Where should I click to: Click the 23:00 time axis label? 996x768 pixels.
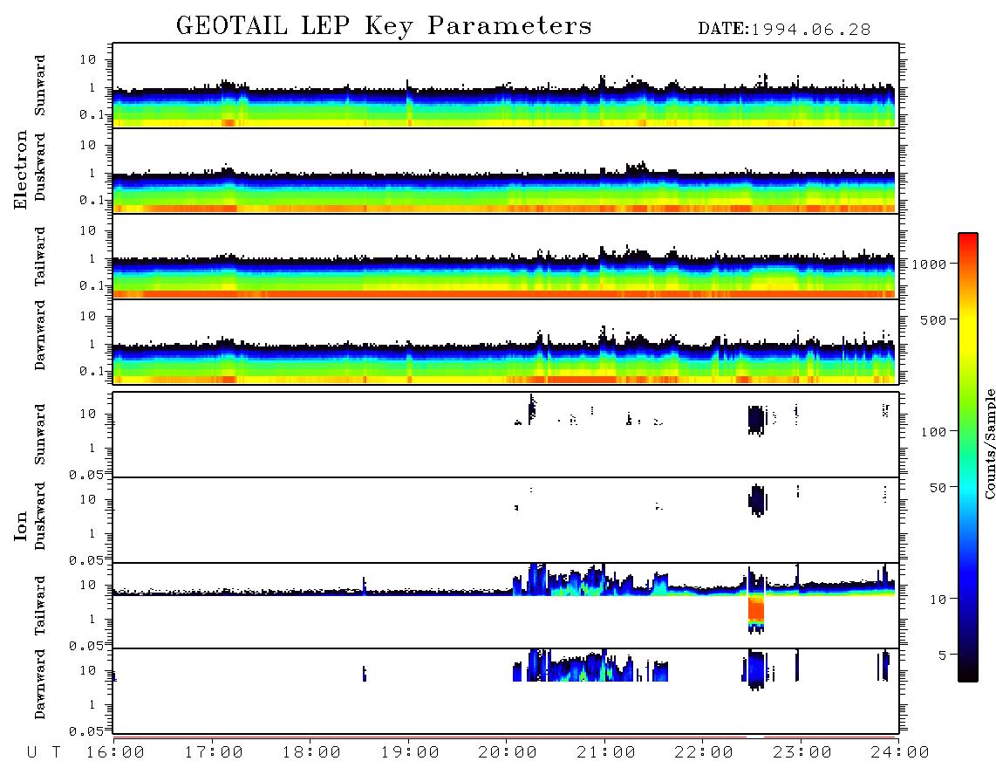tap(802, 752)
